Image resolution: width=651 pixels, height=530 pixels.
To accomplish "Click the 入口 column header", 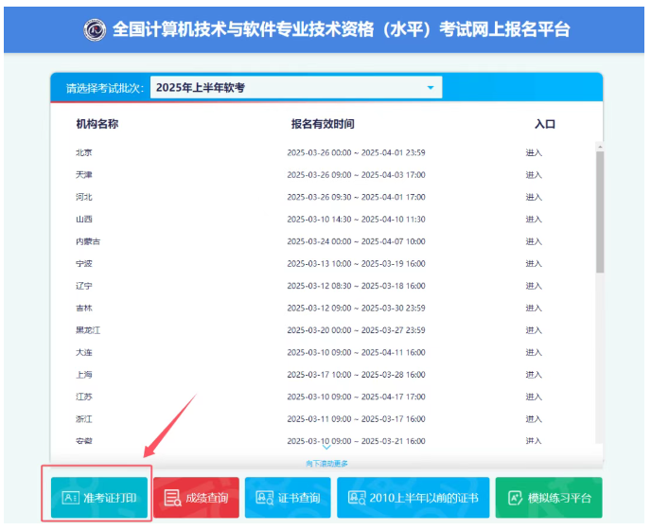I will tap(544, 124).
